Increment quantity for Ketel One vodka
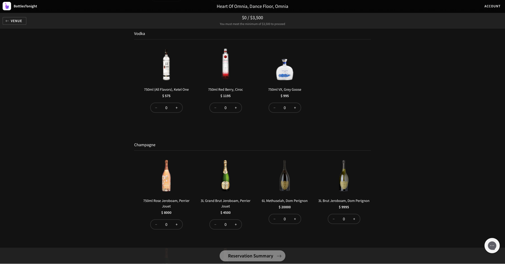Viewport: 505px width, 264px height. (177, 108)
